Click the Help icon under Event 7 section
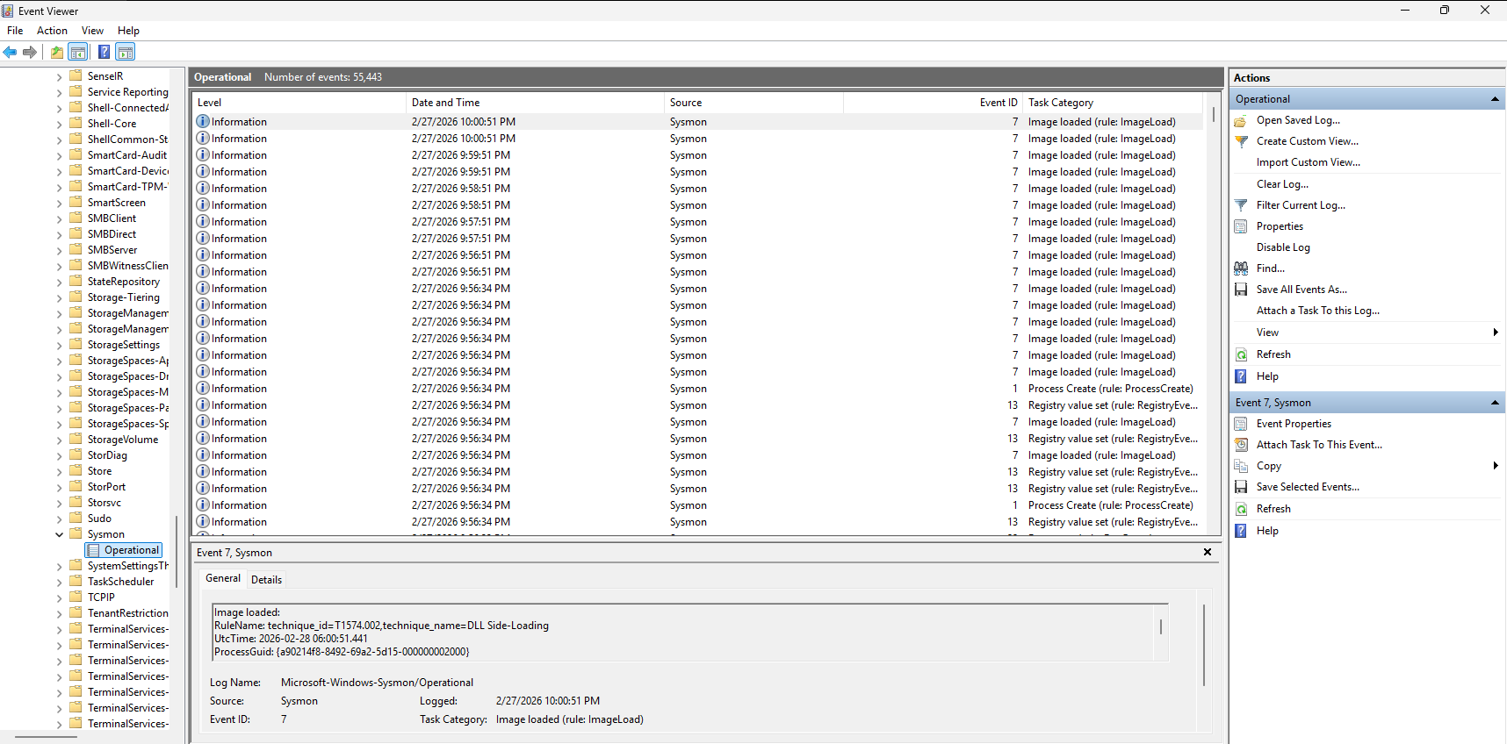 [x=1241, y=531]
